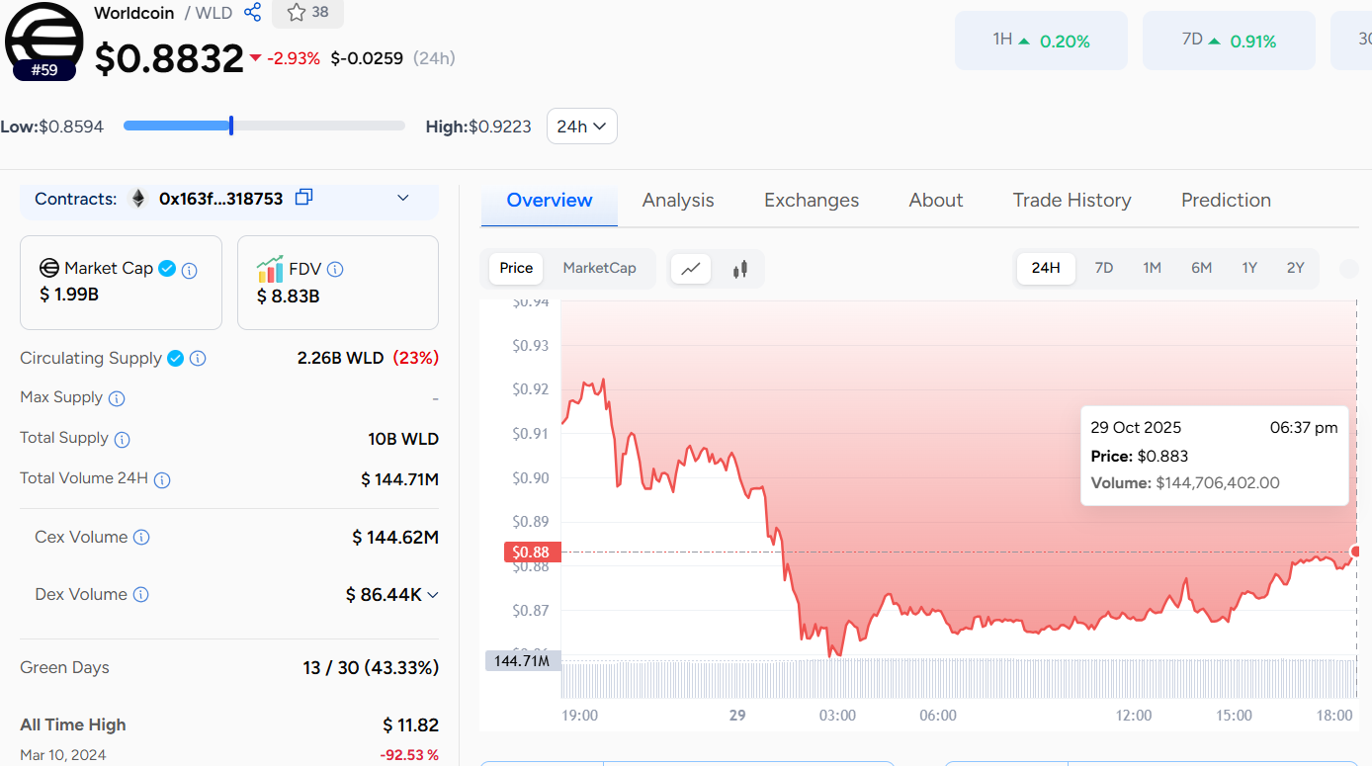The image size is (1372, 766).
Task: Select the 7D chart timeframe
Action: [1103, 268]
